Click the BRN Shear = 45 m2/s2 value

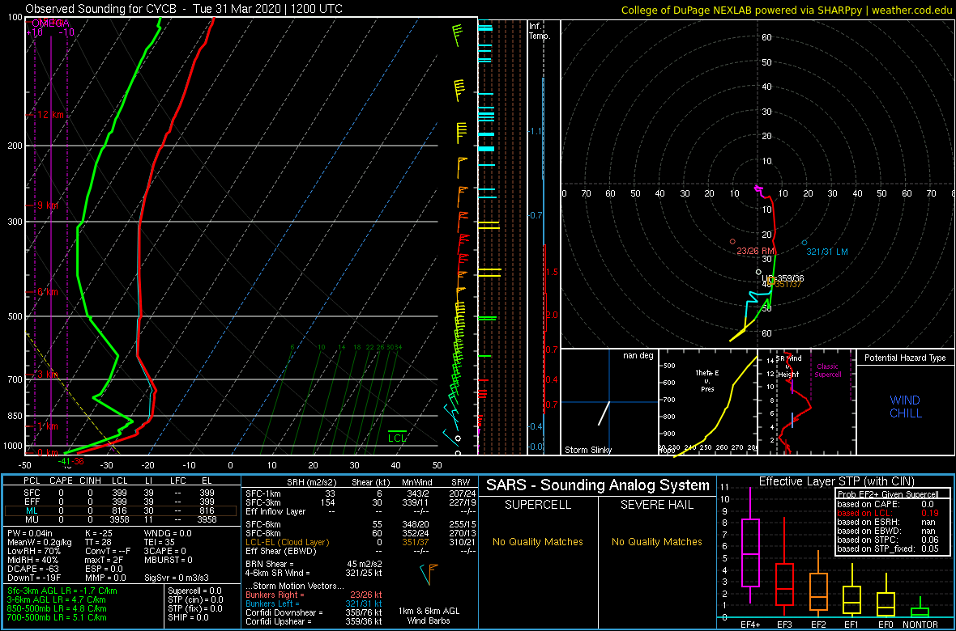pos(314,564)
